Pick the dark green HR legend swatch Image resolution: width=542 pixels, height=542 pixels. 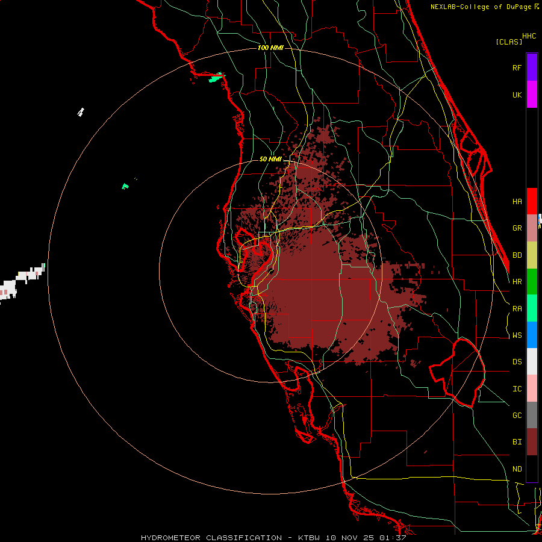(532, 282)
